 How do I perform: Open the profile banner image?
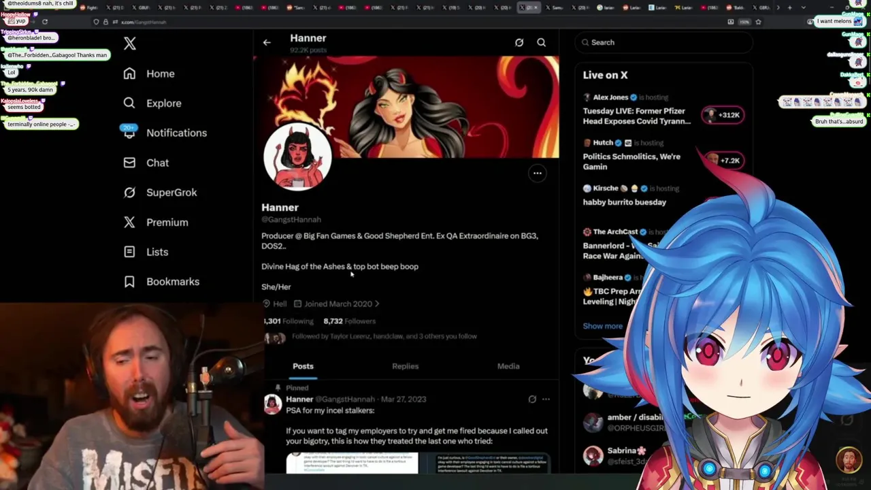[406, 107]
